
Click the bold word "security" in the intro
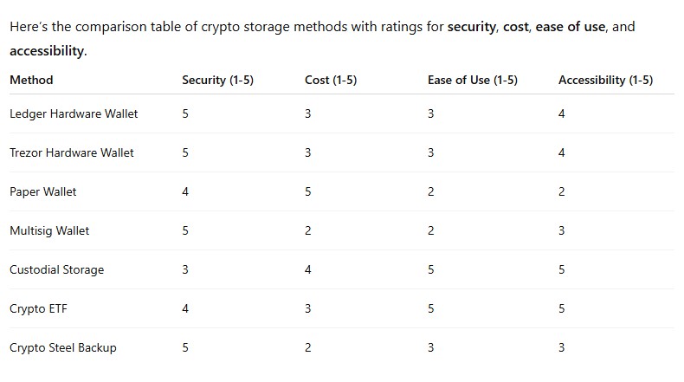pos(471,27)
